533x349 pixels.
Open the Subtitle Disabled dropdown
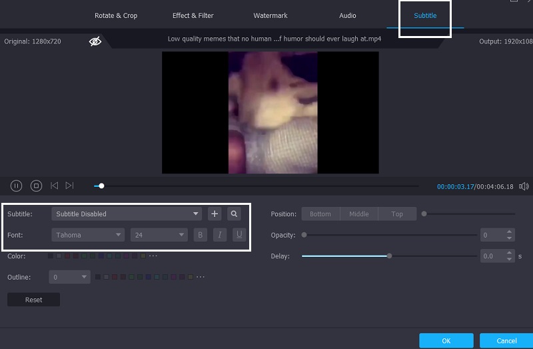coord(127,214)
